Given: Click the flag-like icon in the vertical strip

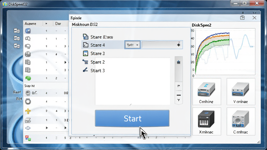Looking at the screenshot, I should [x=179, y=86].
